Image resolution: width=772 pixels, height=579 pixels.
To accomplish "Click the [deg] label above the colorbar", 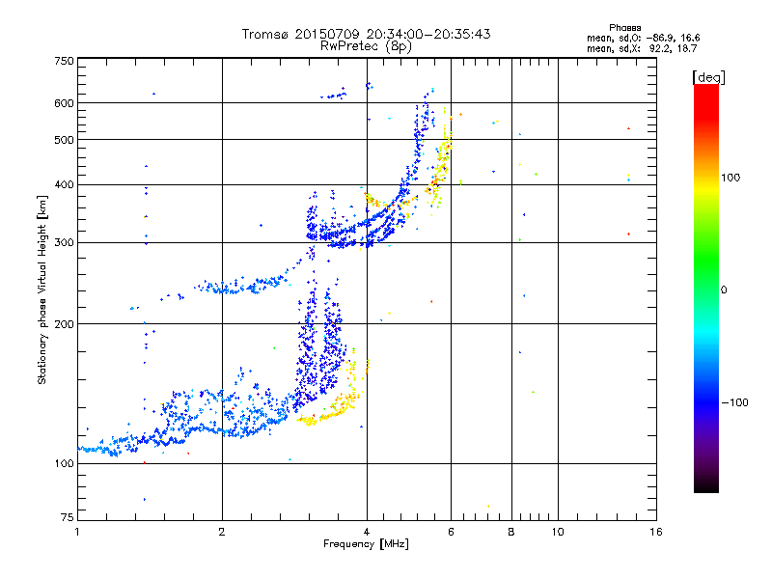I will [x=709, y=76].
